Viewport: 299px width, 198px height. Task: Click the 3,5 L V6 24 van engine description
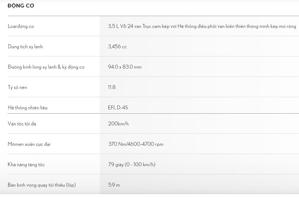202,26
